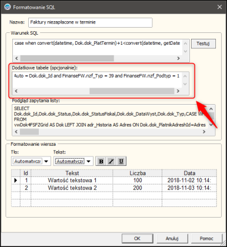Toggle italic text formatting button
The width and height of the screenshot is (227, 247).
coord(111,161)
